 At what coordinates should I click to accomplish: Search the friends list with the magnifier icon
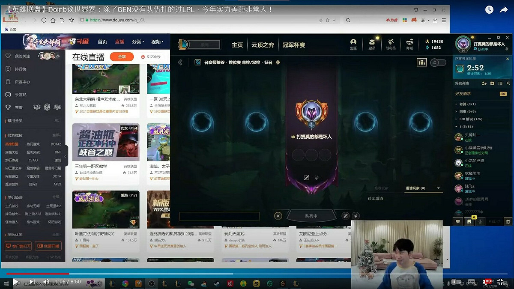pos(508,83)
